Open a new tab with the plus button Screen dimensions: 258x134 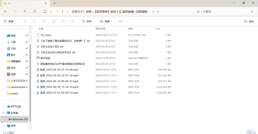tap(55, 3)
